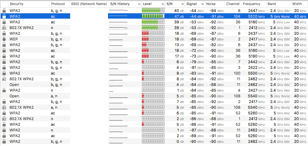This screenshot has width=308, height=146.
Task: Click lock icon on highlighted channel 104 row
Action: pyautogui.click(x=4, y=16)
